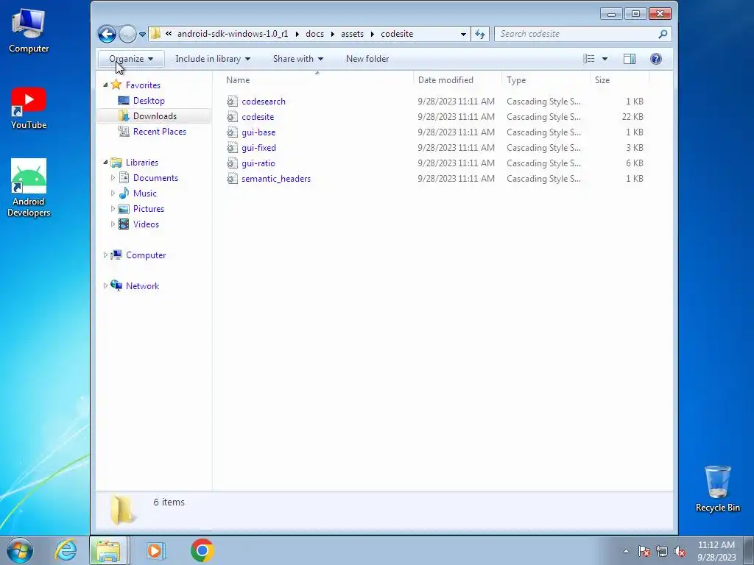
Task: Click 'android-sdk-windows-1.0_r1' in address path
Action: 233,34
